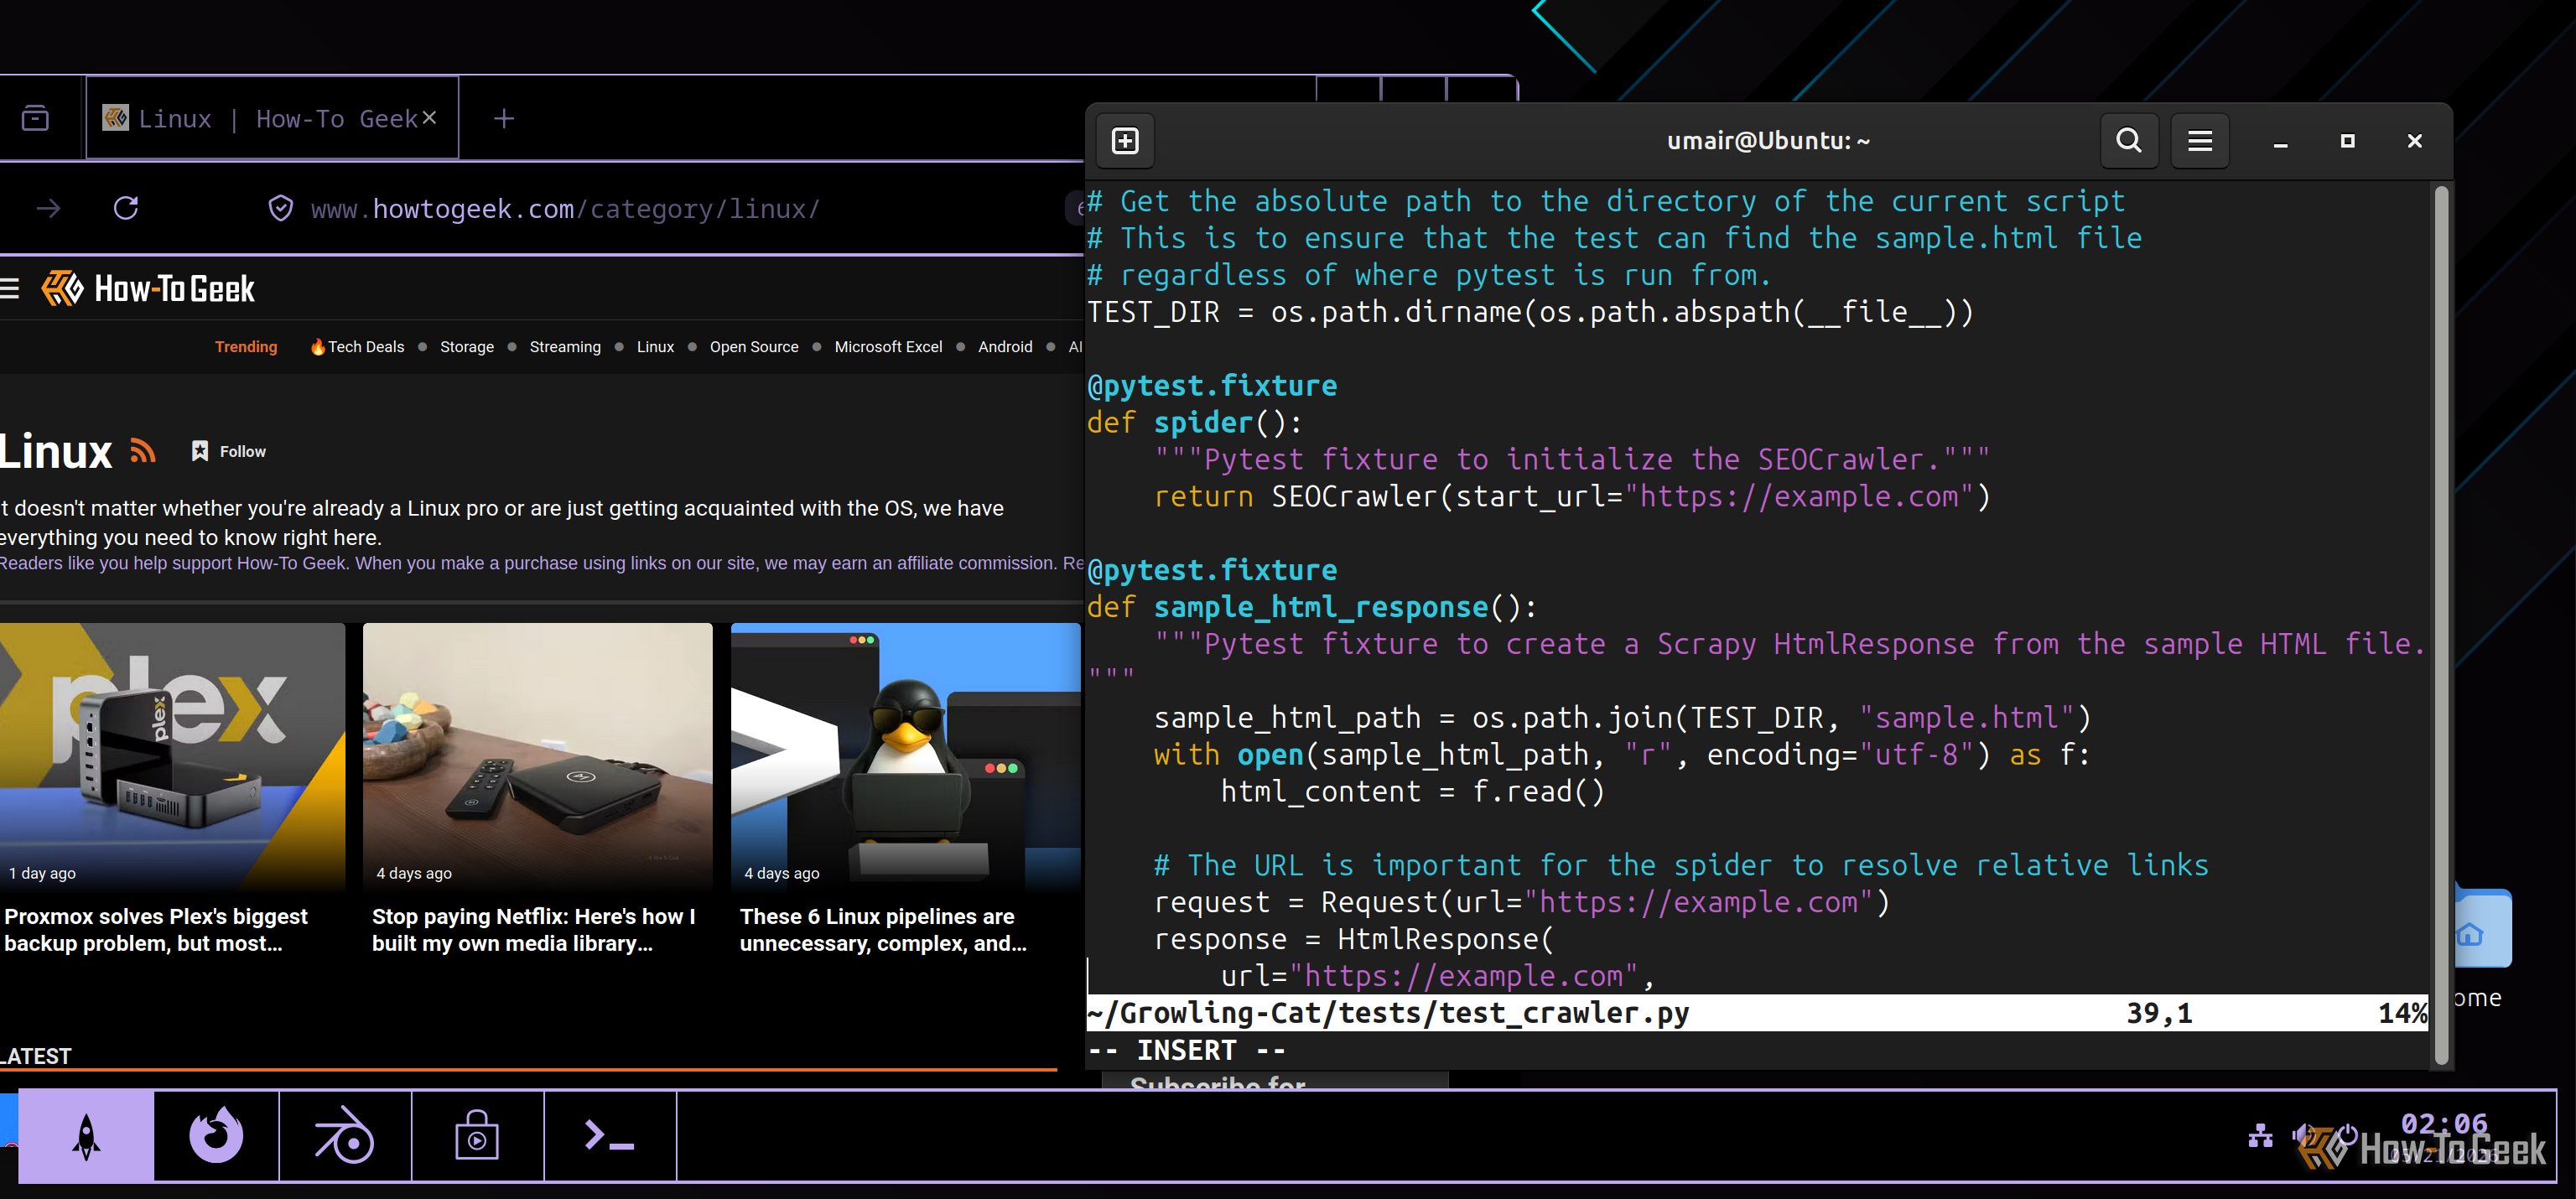Click the How-To Geek logo
Viewport: 2576px width, 1199px height.
coord(148,289)
